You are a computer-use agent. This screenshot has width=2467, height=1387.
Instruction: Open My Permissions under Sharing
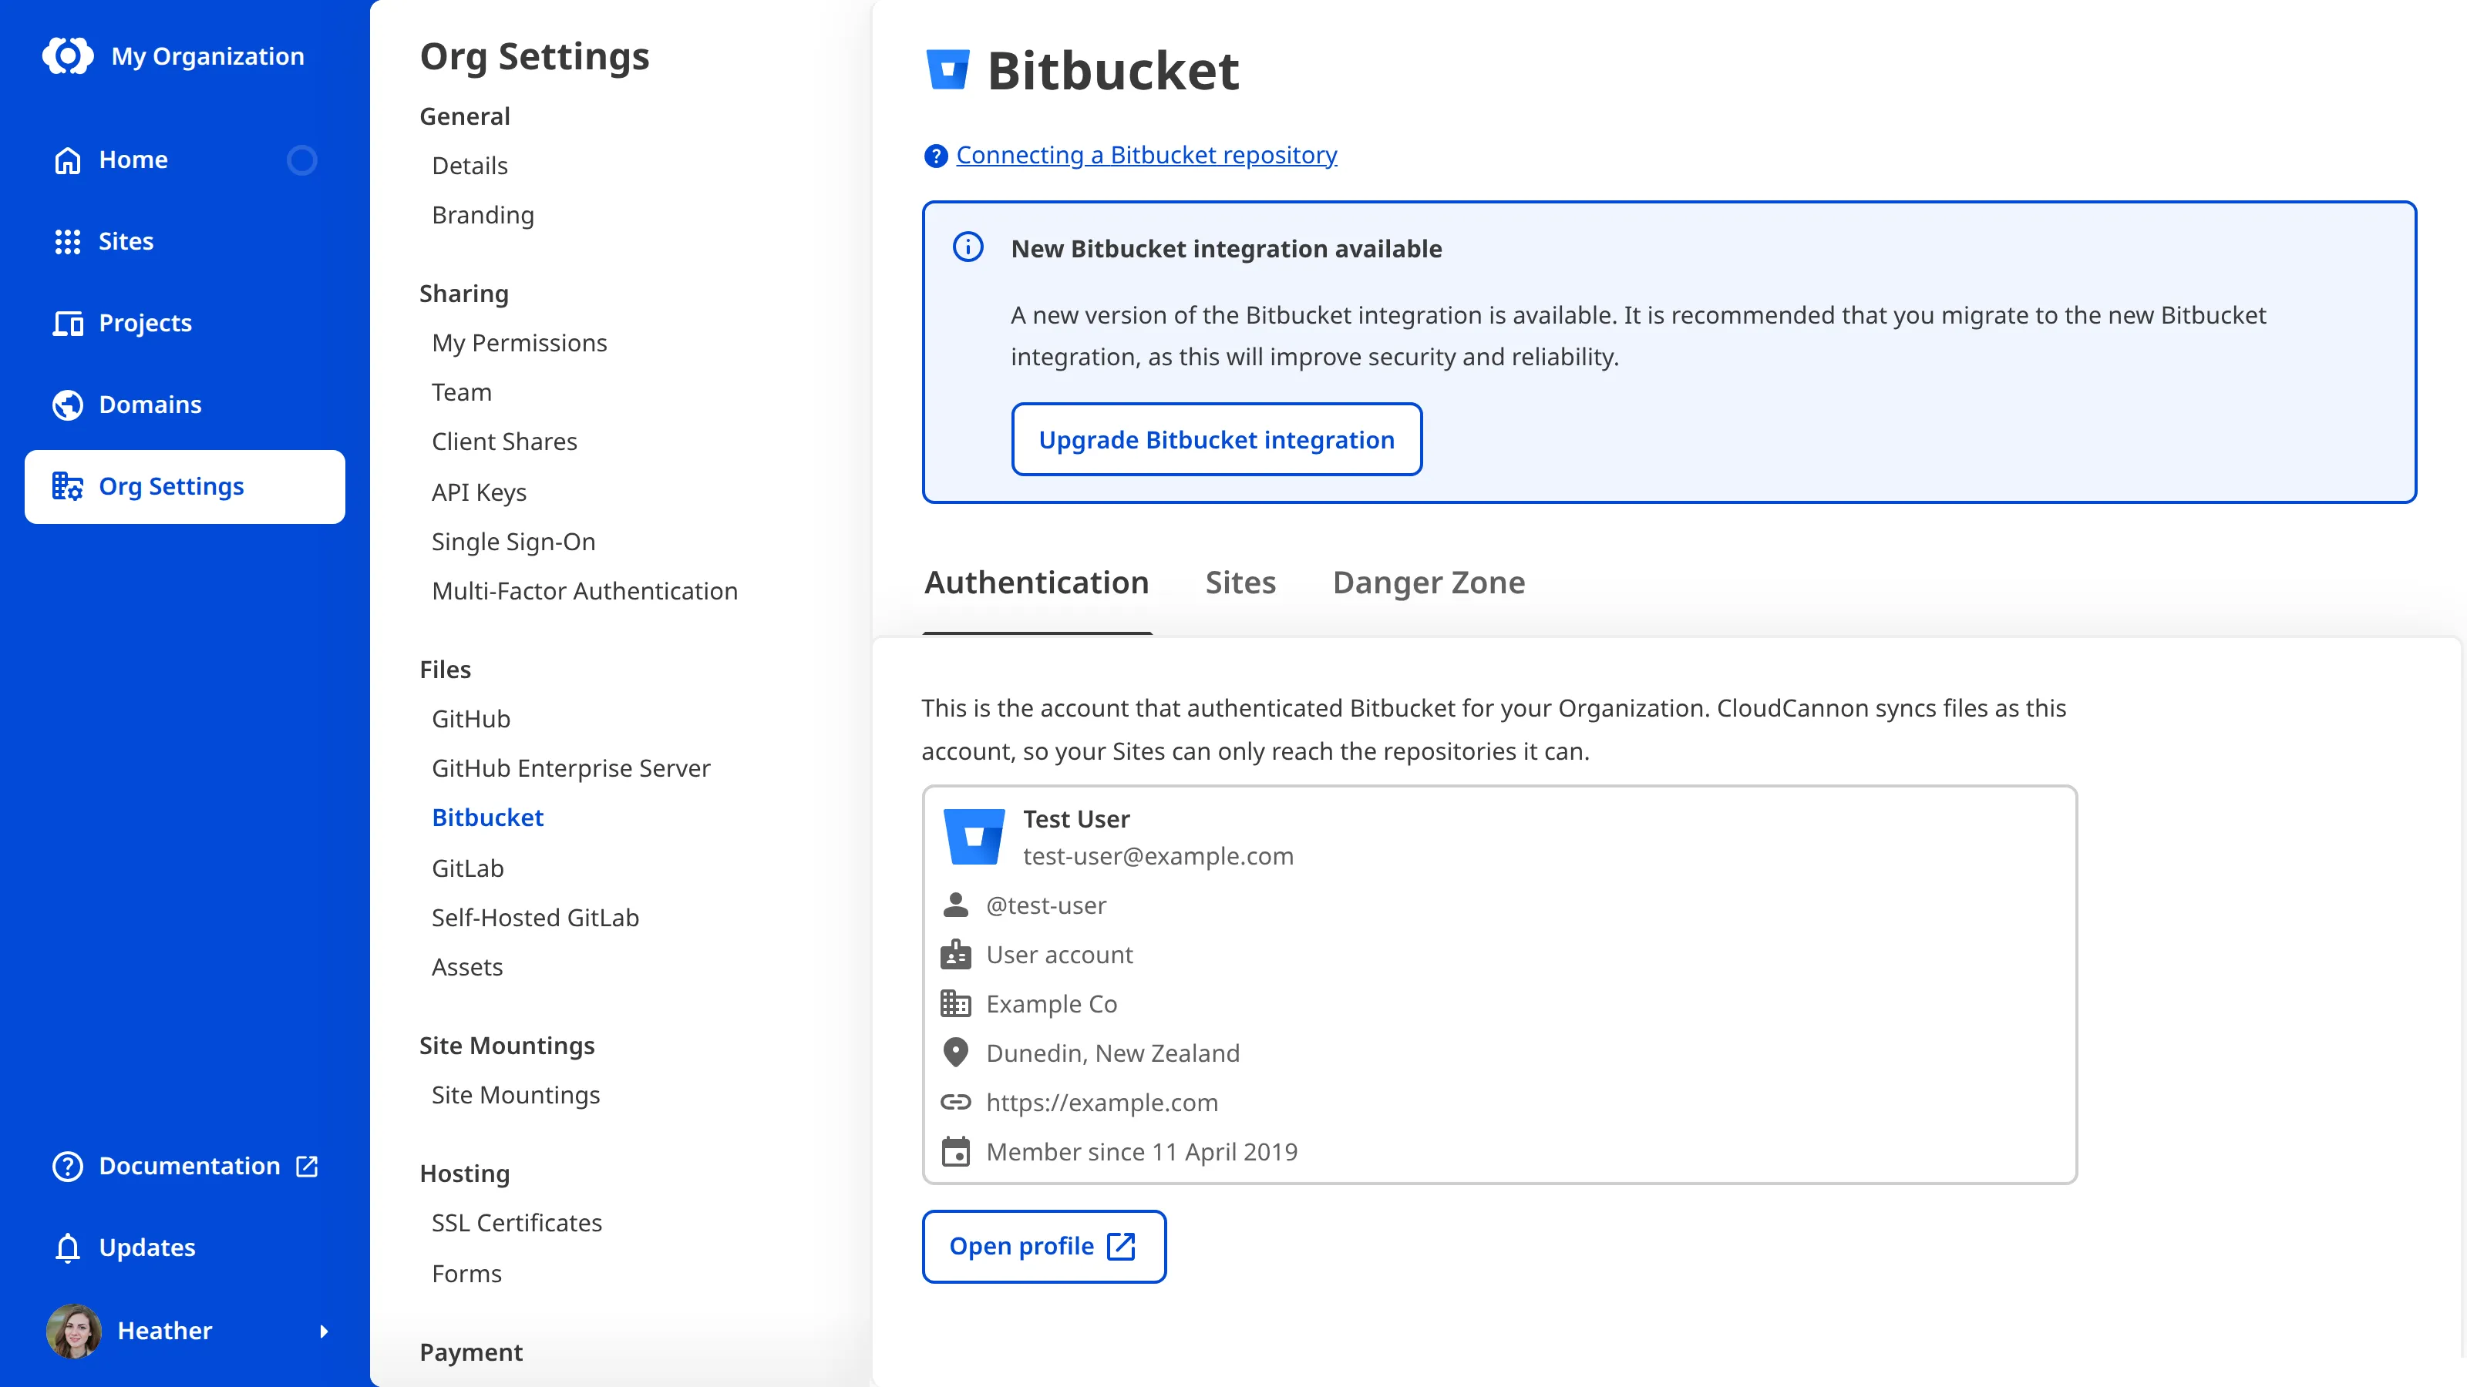519,343
